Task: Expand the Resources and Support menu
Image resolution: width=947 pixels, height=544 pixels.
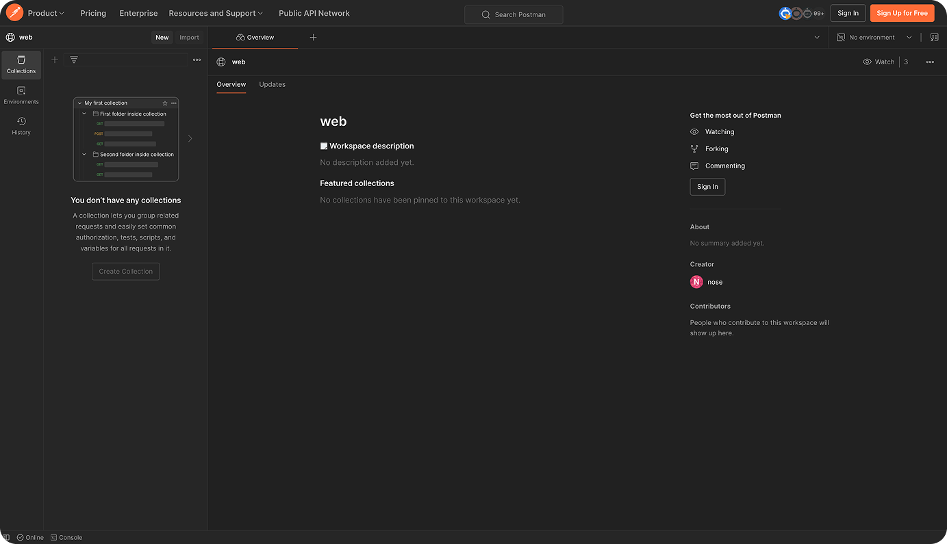Action: coord(216,13)
